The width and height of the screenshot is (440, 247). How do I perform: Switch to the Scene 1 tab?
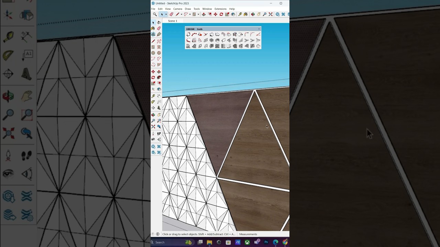coord(173,21)
